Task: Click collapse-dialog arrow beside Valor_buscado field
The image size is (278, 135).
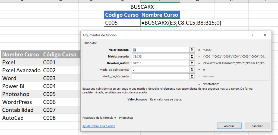Action: [x=192, y=50]
